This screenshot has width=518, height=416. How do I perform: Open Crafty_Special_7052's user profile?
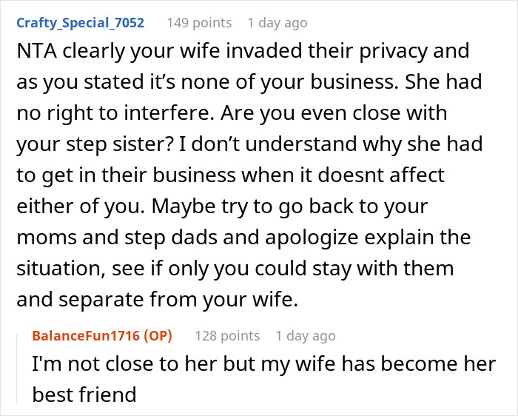(81, 22)
